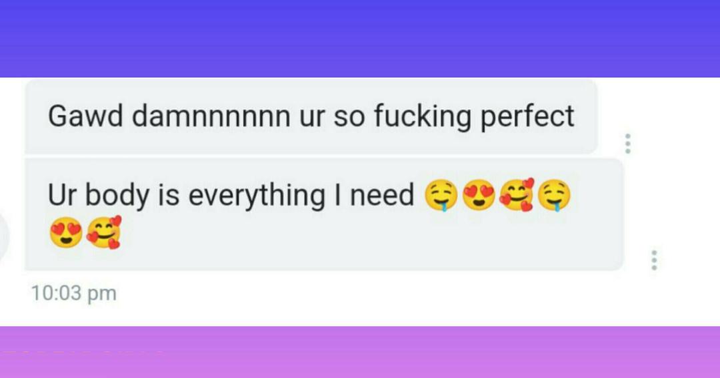Click empty white area right of timestamp
This screenshot has width=720, height=378.
click(413, 298)
